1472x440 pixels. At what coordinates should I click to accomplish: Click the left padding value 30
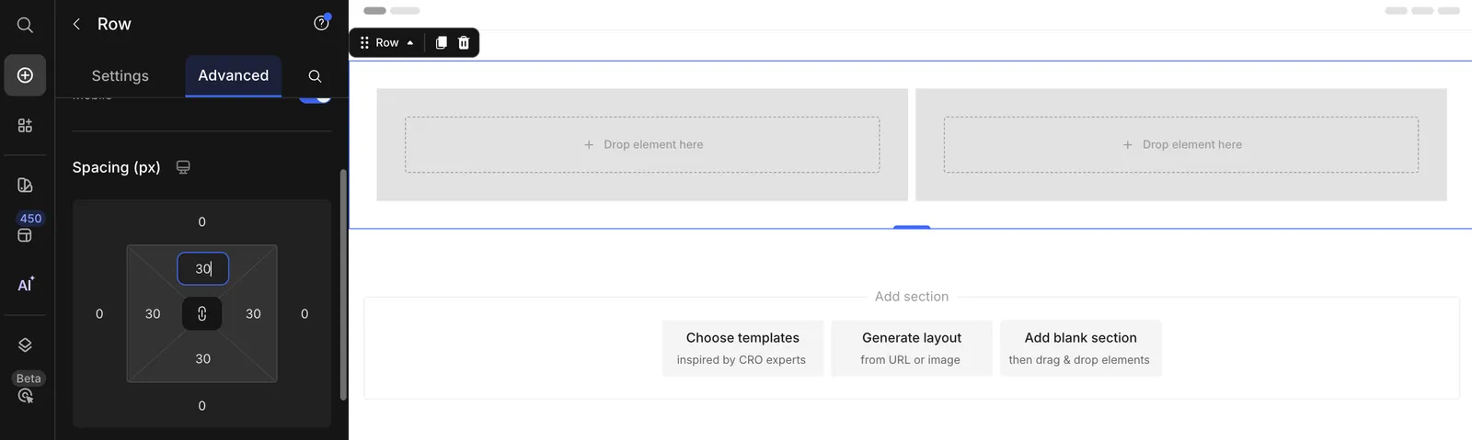[153, 313]
